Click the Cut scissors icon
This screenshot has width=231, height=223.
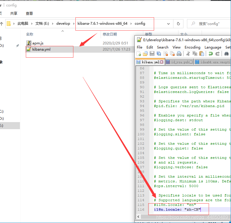[188, 54]
